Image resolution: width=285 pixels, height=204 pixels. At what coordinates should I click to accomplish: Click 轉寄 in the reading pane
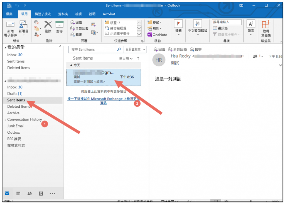[196, 50]
